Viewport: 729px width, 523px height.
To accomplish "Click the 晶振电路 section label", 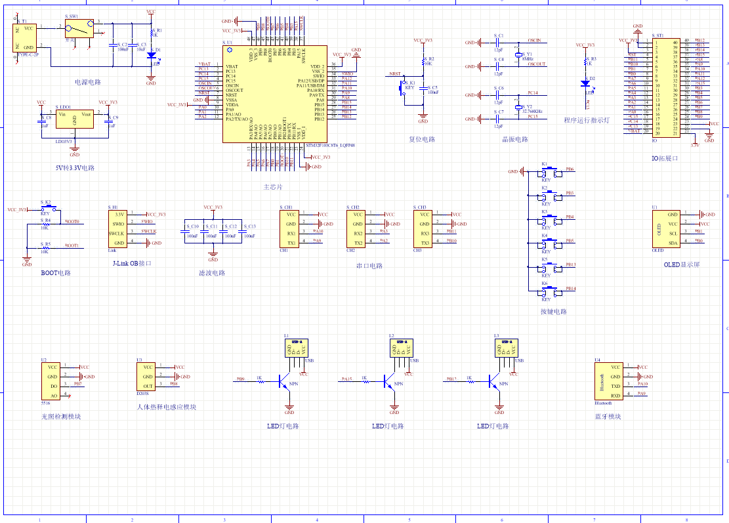I will (x=515, y=139).
